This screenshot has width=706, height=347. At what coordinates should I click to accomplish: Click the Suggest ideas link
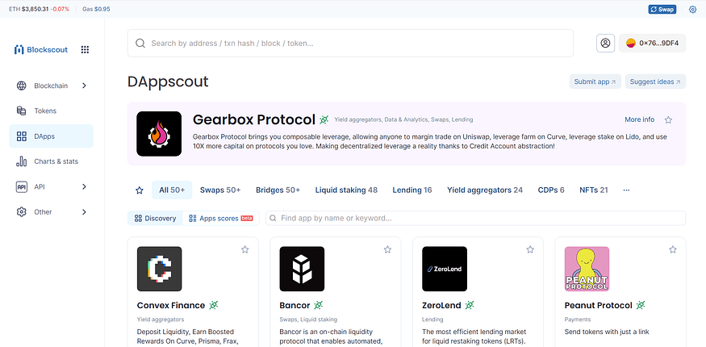(x=655, y=82)
